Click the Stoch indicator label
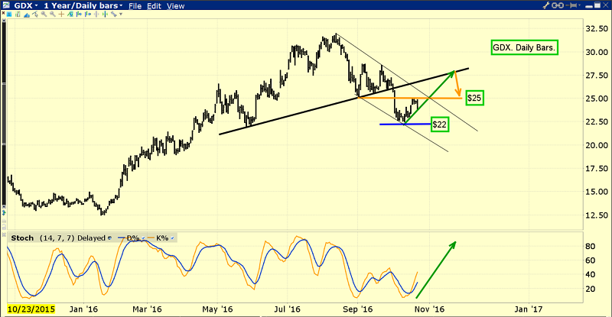Image resolution: width=612 pixels, height=317 pixels. [x=22, y=238]
